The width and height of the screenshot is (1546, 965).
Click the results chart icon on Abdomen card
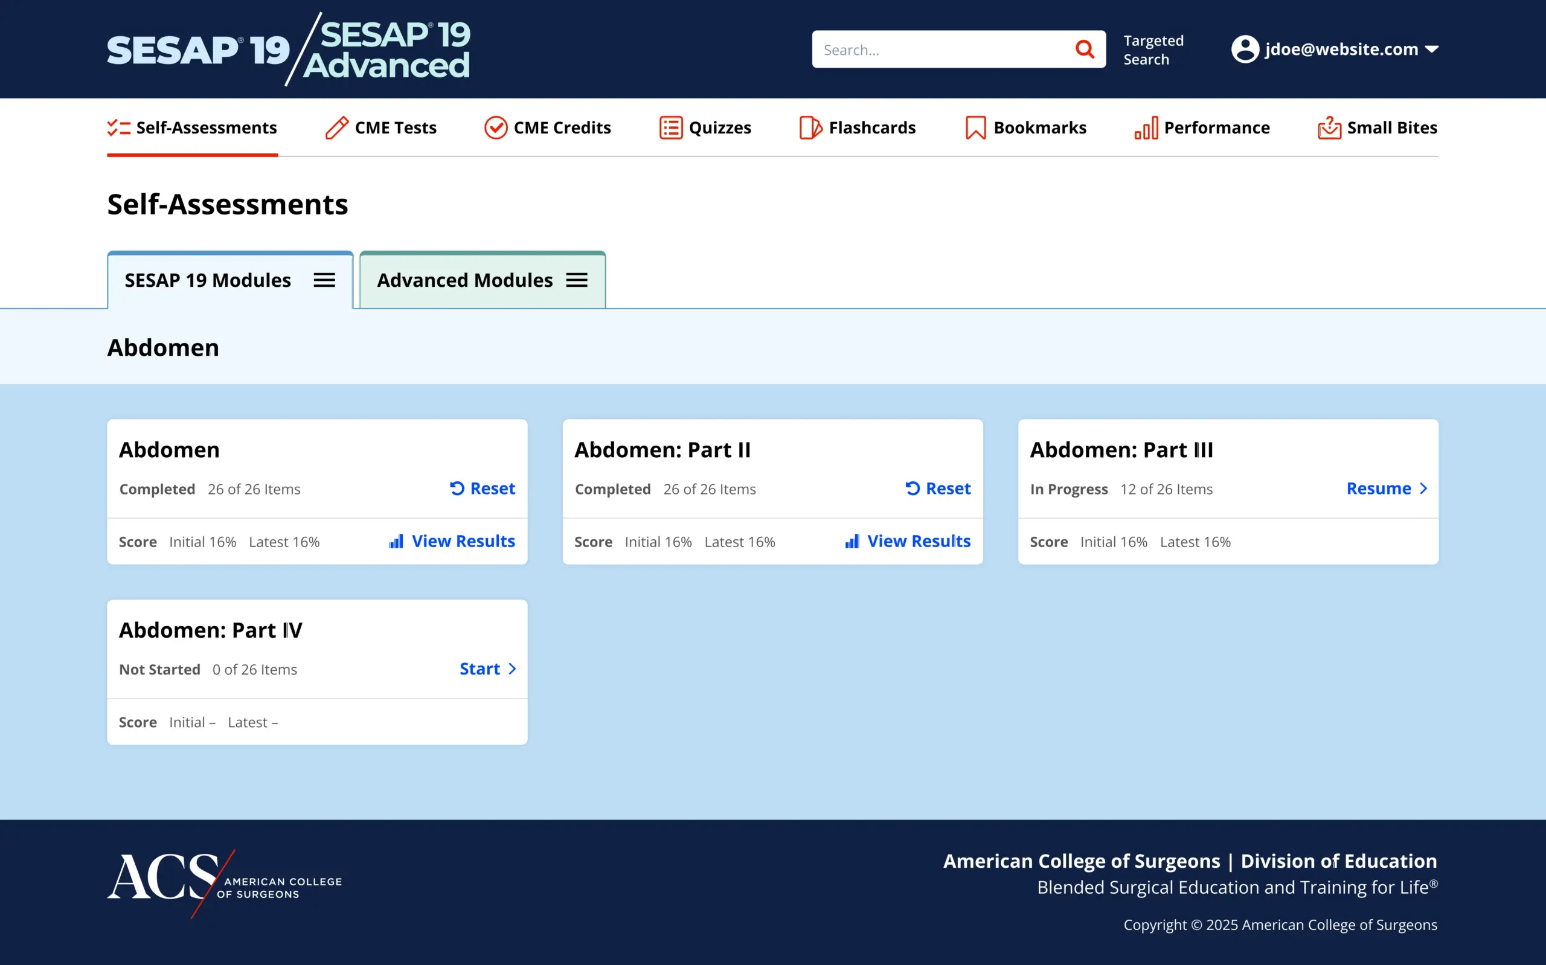click(396, 541)
